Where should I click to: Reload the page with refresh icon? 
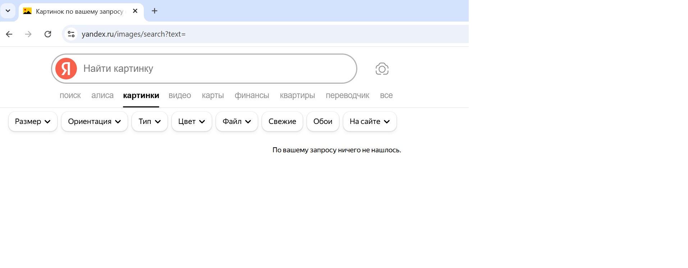[48, 34]
